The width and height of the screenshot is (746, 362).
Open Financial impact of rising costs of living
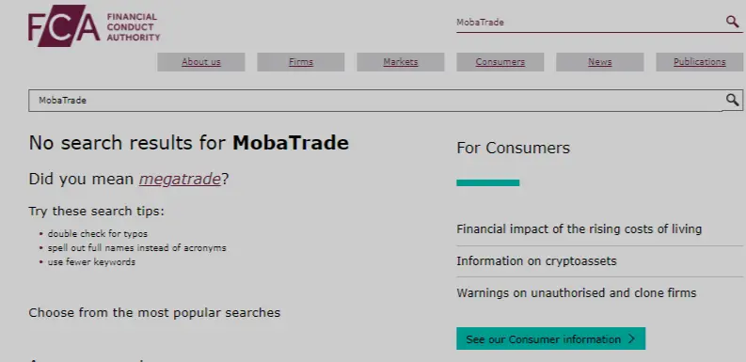coord(579,229)
